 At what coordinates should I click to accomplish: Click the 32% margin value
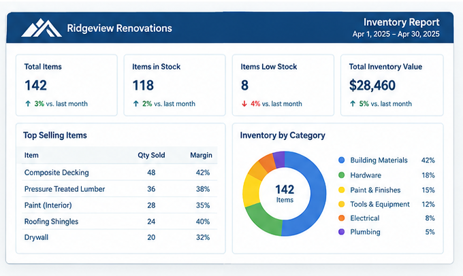point(203,237)
